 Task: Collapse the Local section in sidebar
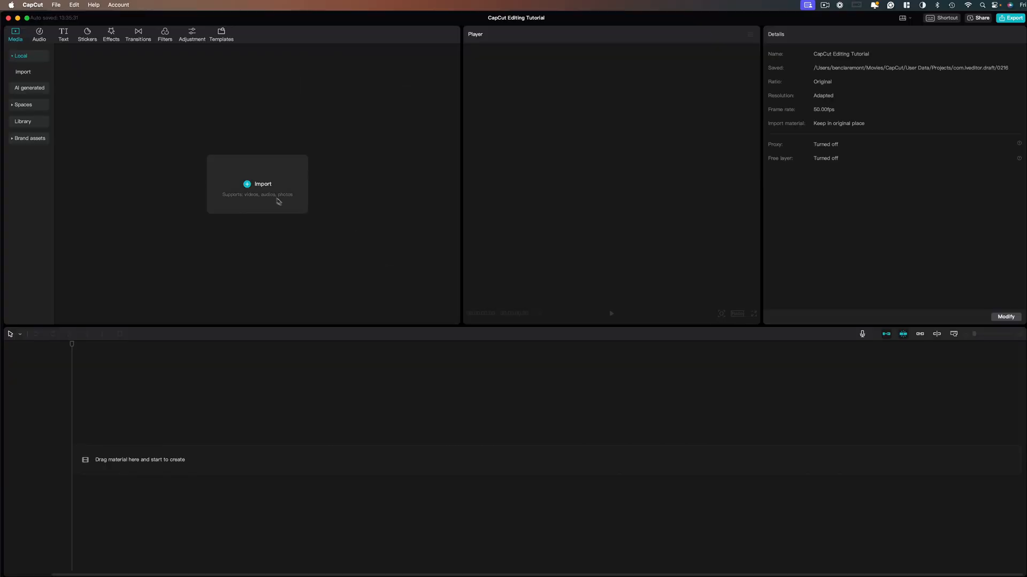click(x=29, y=56)
